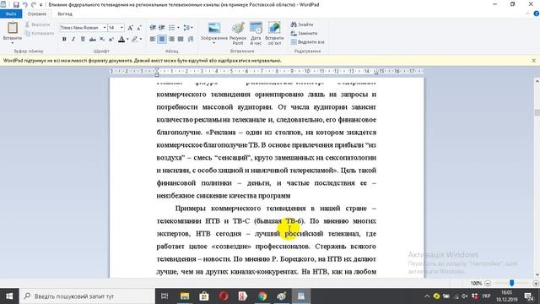Align text right
Screen dimensions: 540x304
click(171, 40)
